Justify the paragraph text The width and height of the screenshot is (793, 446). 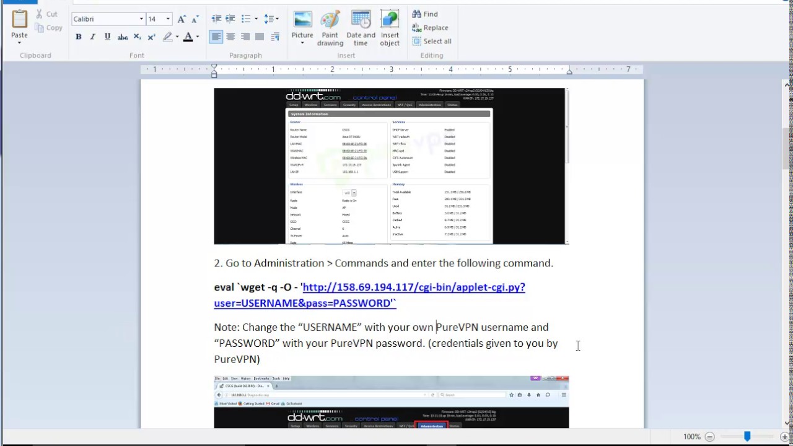pyautogui.click(x=260, y=37)
